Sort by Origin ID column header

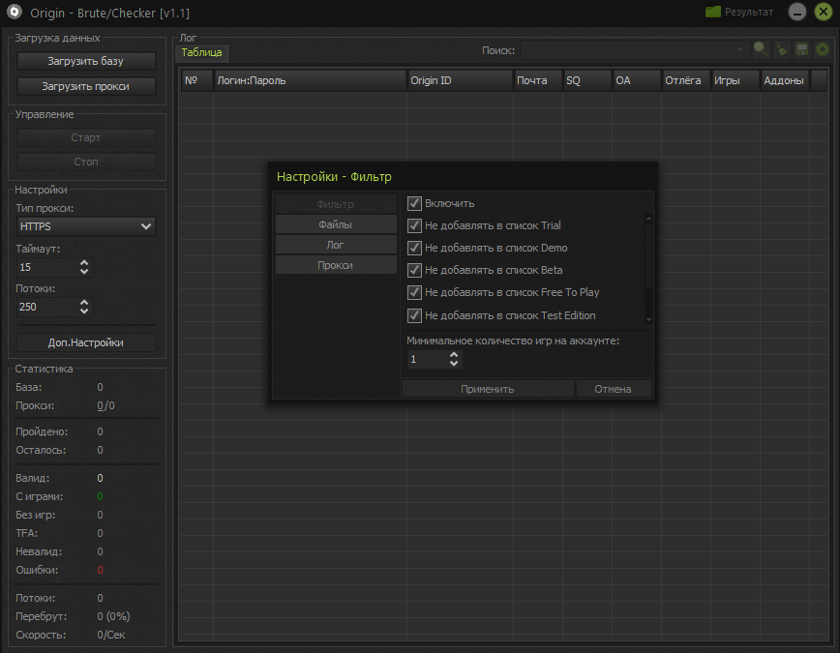(x=461, y=80)
